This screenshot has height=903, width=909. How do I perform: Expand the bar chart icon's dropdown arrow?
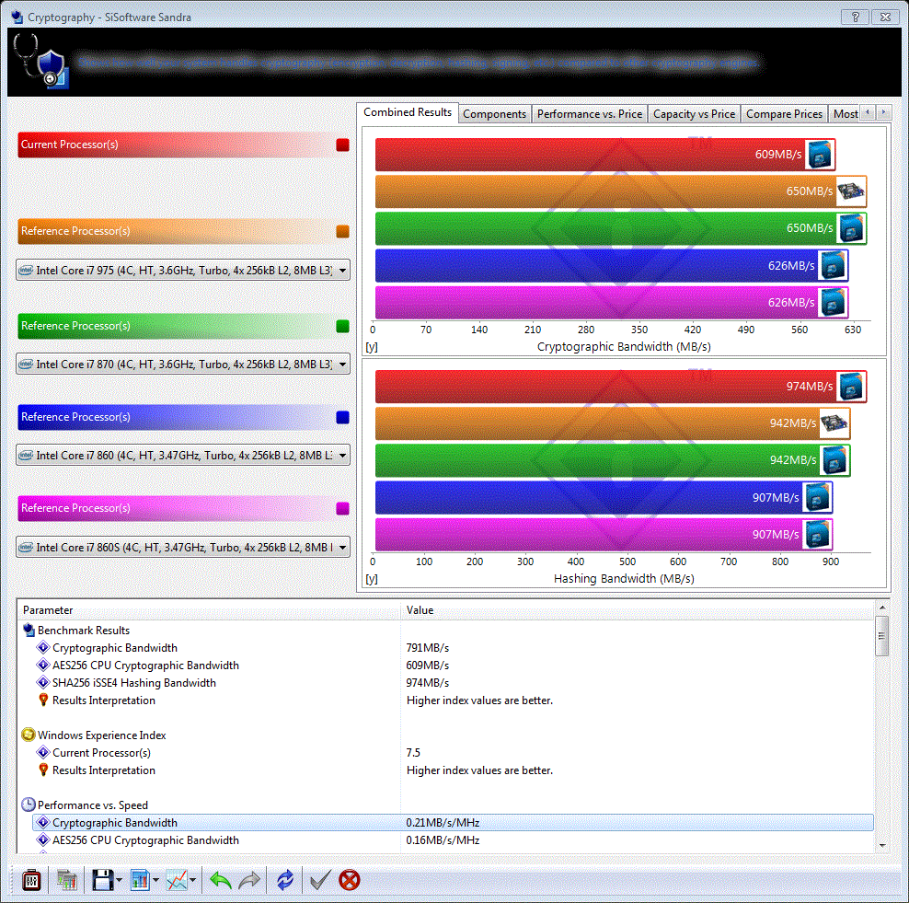coord(155,880)
